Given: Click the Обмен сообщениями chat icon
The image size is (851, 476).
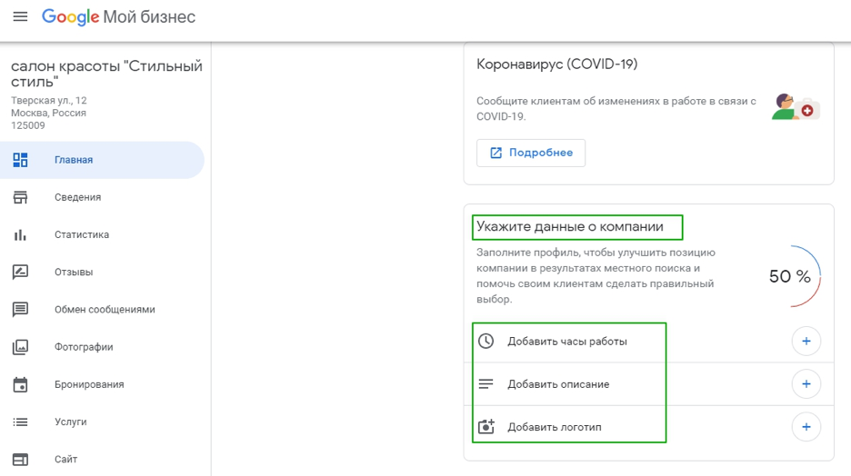Looking at the screenshot, I should [20, 310].
